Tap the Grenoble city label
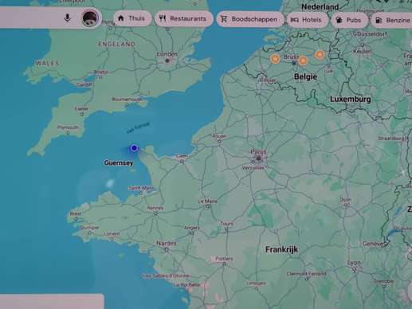412x309 pixels. click(x=383, y=281)
